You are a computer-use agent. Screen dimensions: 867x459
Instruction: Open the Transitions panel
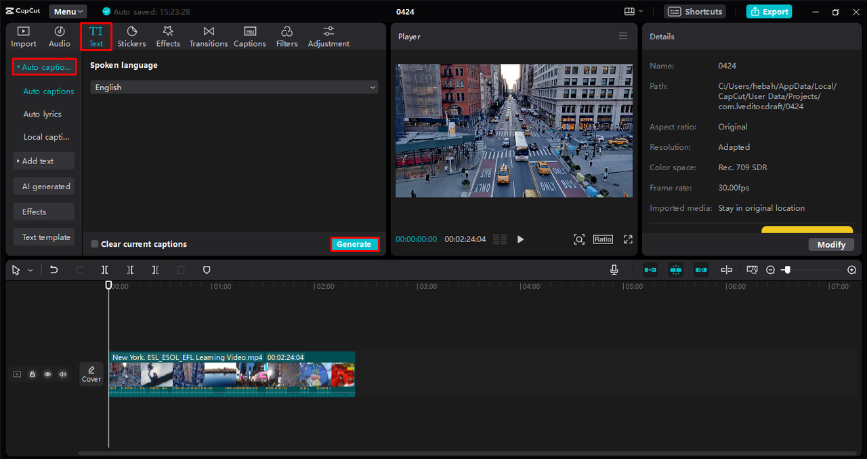[x=208, y=37]
